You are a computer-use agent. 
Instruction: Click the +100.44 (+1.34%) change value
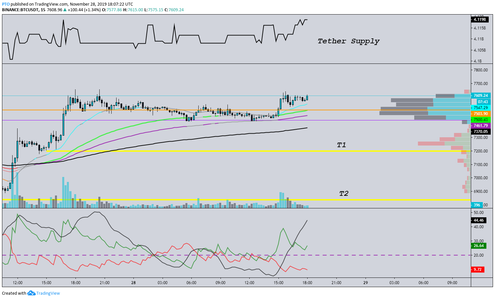[84, 10]
